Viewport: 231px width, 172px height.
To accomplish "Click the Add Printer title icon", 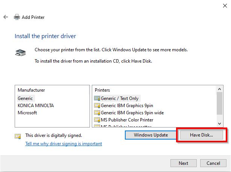I will (17, 17).
